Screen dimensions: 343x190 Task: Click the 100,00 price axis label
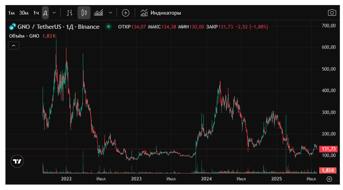[328, 155]
